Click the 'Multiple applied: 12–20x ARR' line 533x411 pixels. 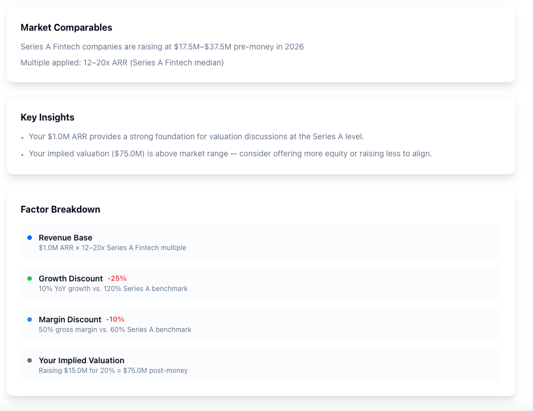point(122,63)
